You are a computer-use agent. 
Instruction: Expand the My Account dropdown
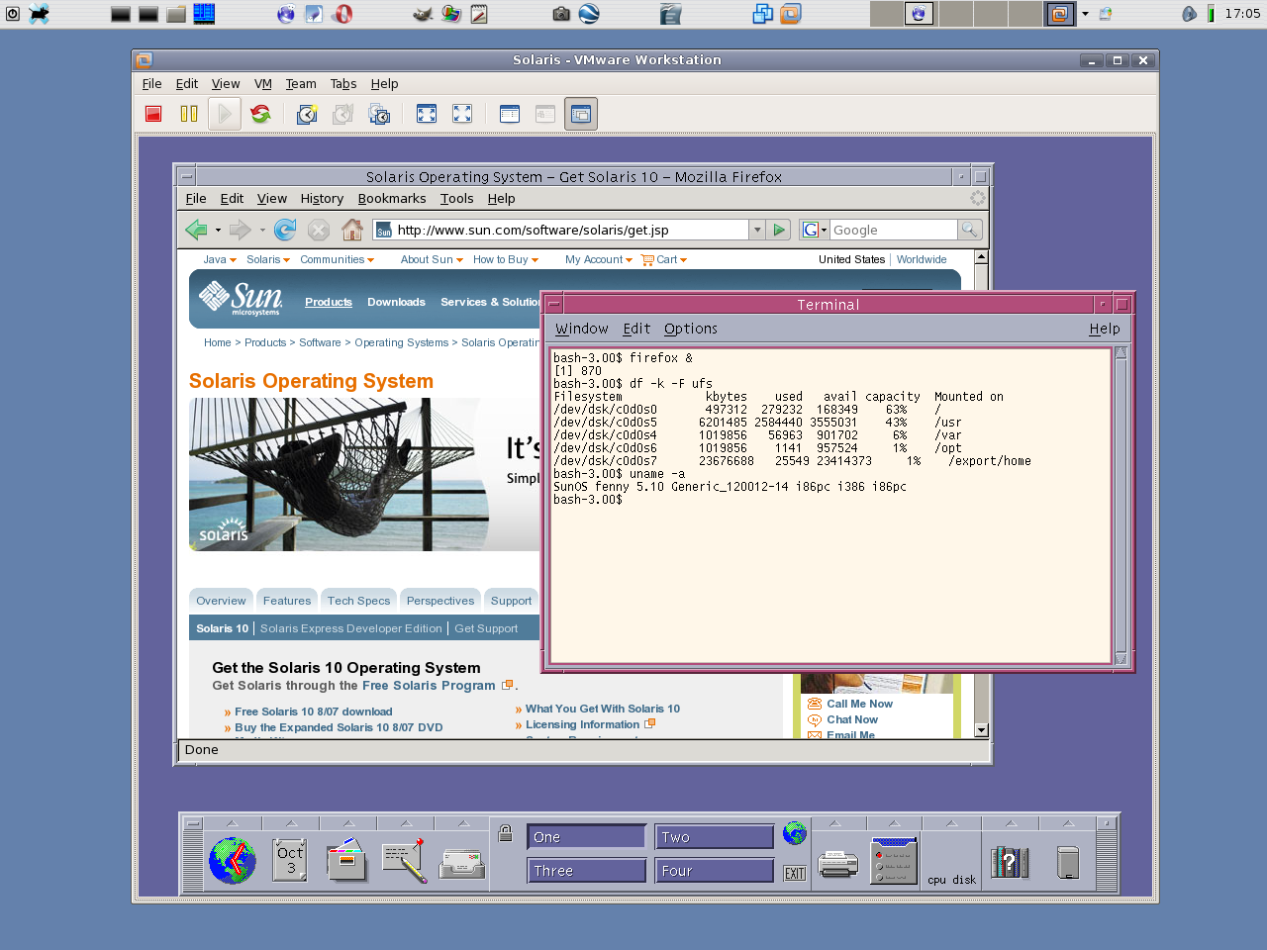tap(599, 259)
